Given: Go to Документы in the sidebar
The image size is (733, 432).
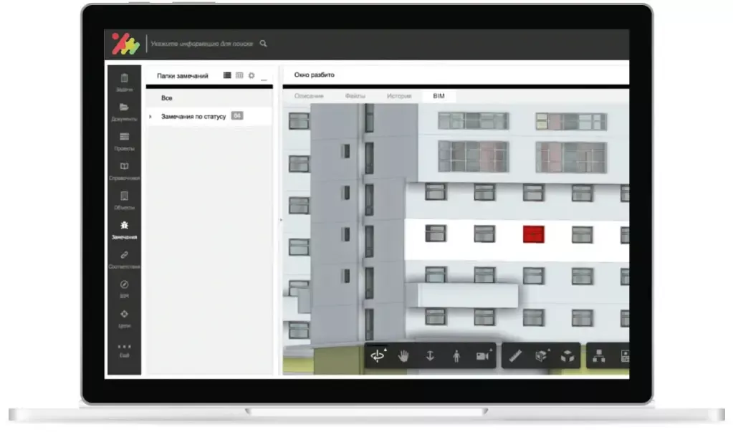Looking at the screenshot, I should 124,112.
